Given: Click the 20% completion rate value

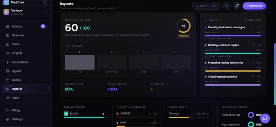Looking at the screenshot, I should [69, 89].
